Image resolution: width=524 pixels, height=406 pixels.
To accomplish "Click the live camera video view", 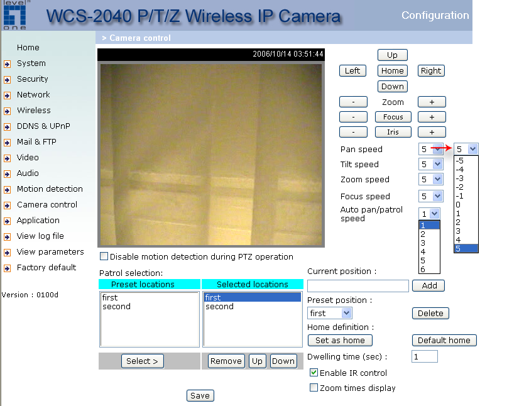I will click(211, 155).
